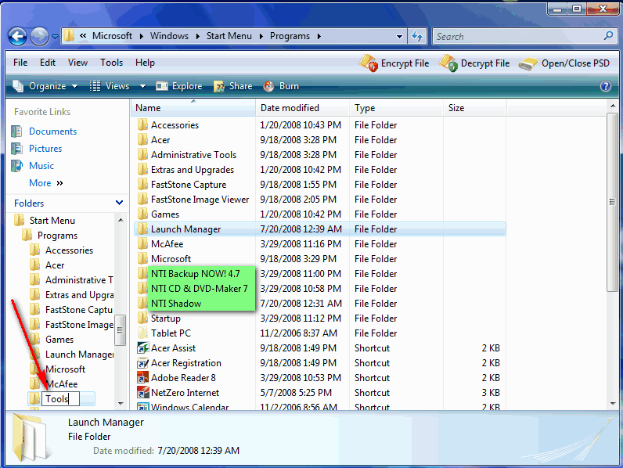Sort by Type column header
The width and height of the screenshot is (623, 468).
tap(396, 108)
